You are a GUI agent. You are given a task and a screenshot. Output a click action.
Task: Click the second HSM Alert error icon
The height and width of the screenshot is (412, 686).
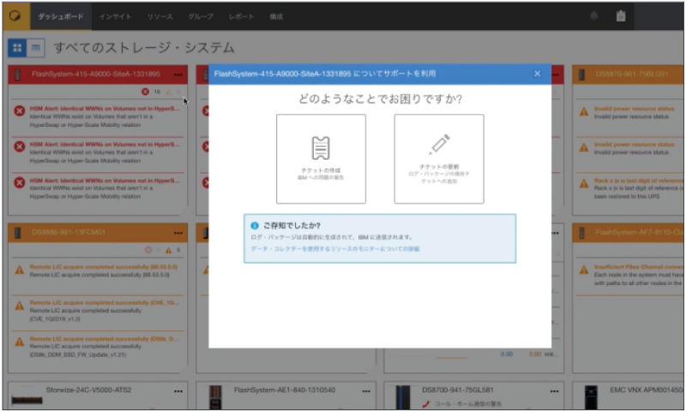coord(19,147)
